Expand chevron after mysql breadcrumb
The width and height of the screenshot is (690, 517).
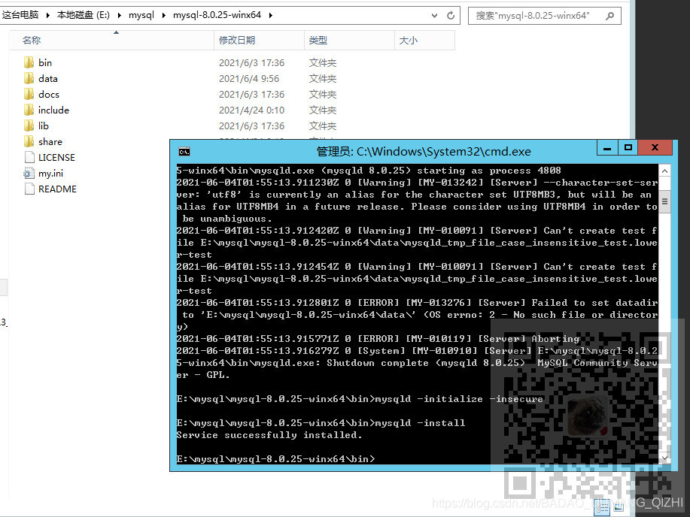point(164,15)
